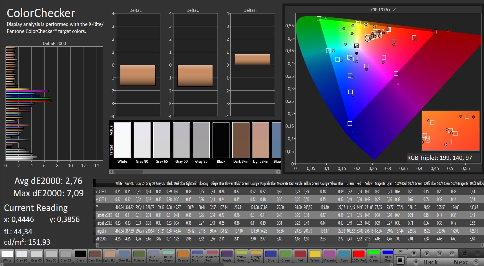Click the Stop measurement icon
The width and height of the screenshot is (484, 266).
414,253
